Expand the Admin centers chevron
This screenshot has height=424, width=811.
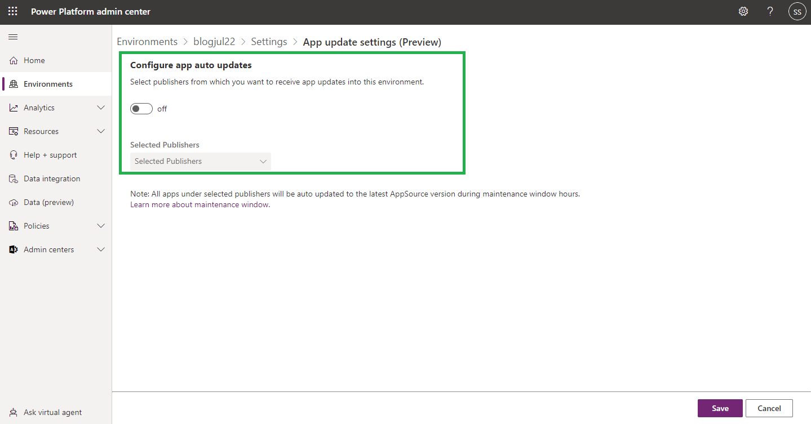click(x=101, y=249)
